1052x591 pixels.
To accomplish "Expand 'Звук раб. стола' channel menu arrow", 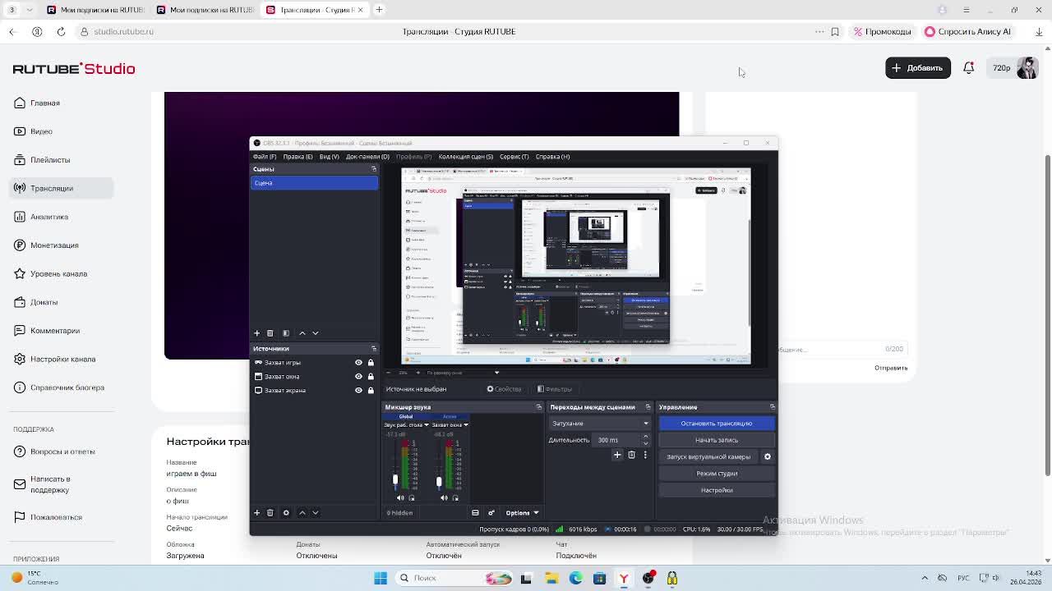I will 426,425.
